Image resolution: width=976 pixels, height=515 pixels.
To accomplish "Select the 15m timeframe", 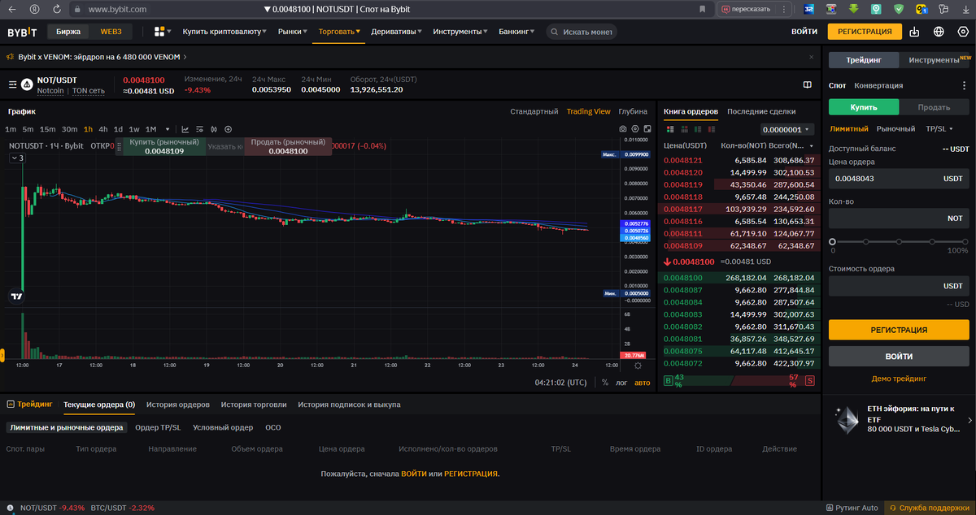I will [48, 129].
